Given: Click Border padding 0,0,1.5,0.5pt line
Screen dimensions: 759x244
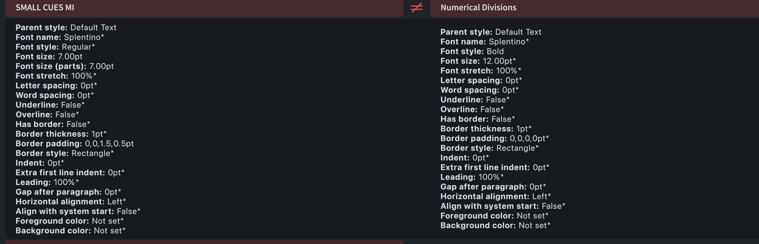Looking at the screenshot, I should [74, 144].
